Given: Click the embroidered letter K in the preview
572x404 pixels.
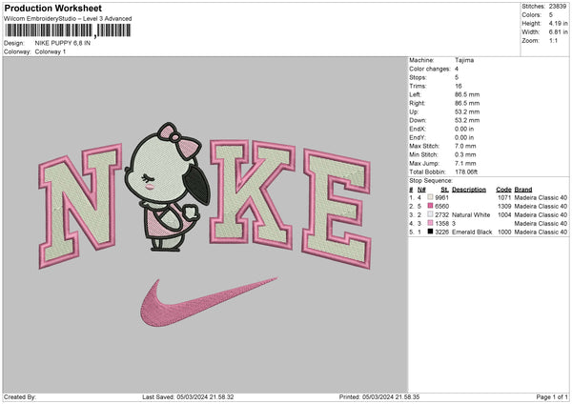Looking at the screenshot, I should click(253, 194).
